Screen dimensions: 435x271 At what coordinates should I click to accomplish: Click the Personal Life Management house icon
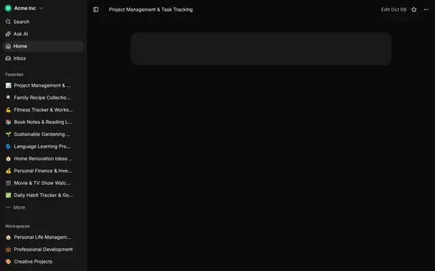click(8, 237)
